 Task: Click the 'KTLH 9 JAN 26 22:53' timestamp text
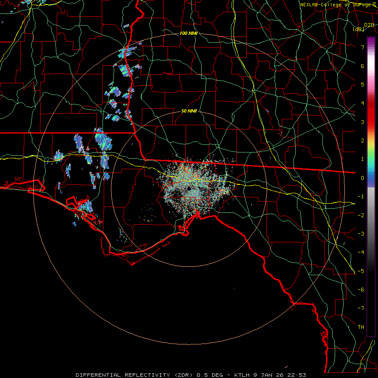(x=270, y=375)
